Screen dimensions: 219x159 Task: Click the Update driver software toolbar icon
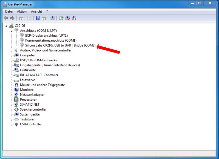(61, 18)
